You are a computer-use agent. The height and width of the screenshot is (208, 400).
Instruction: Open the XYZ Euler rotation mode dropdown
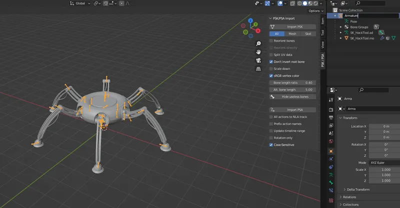click(384, 163)
